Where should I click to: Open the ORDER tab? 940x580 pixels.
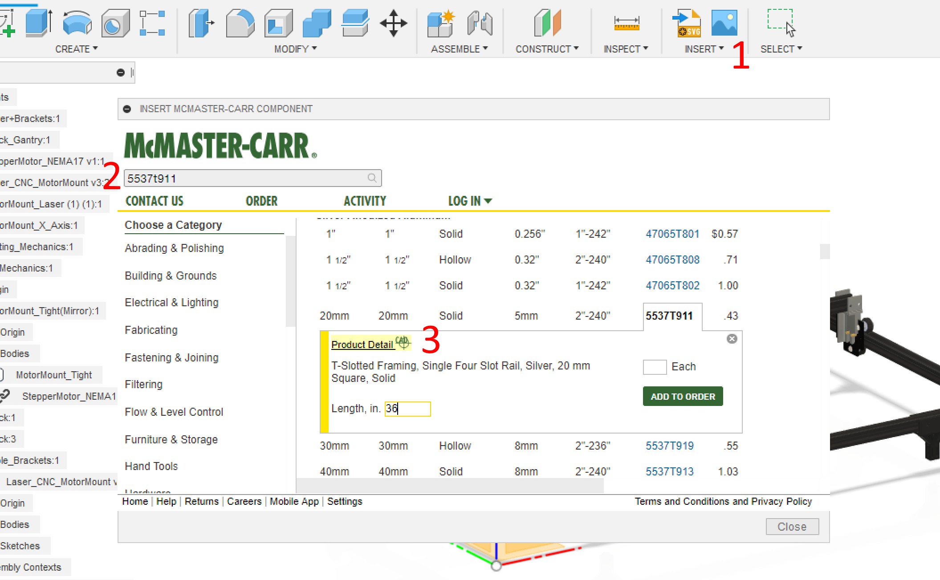tap(261, 201)
